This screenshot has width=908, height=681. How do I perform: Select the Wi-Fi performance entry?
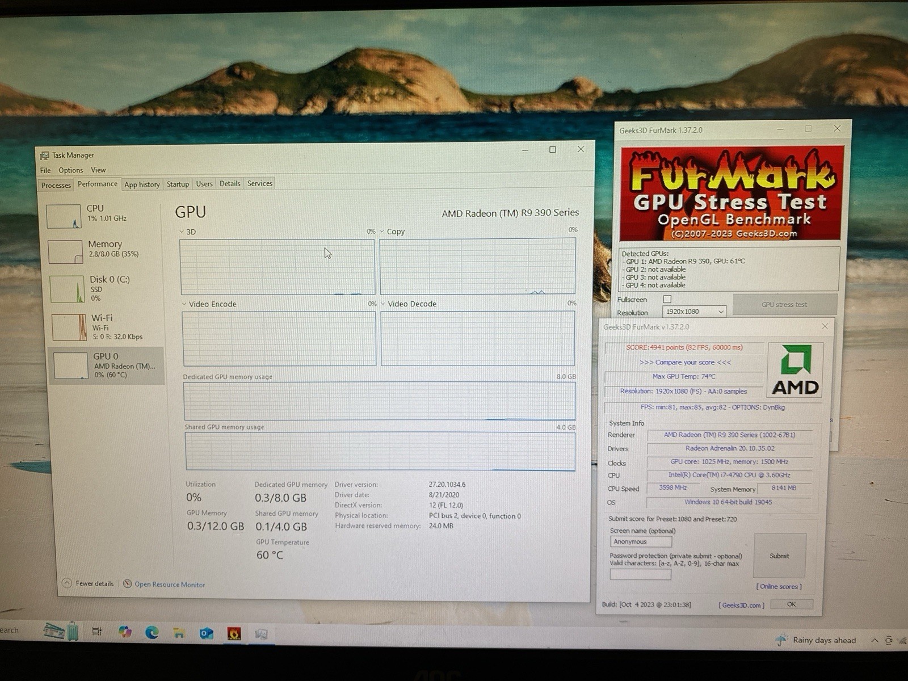pyautogui.click(x=107, y=327)
